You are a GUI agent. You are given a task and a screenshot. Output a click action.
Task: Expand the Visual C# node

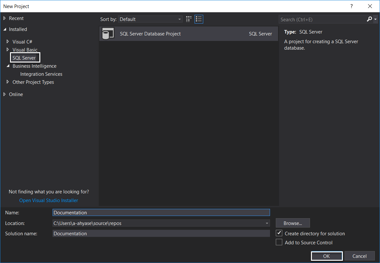(x=7, y=42)
